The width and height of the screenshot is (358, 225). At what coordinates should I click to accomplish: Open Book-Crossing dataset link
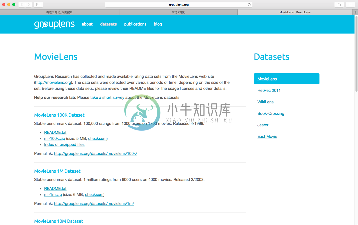click(x=271, y=113)
